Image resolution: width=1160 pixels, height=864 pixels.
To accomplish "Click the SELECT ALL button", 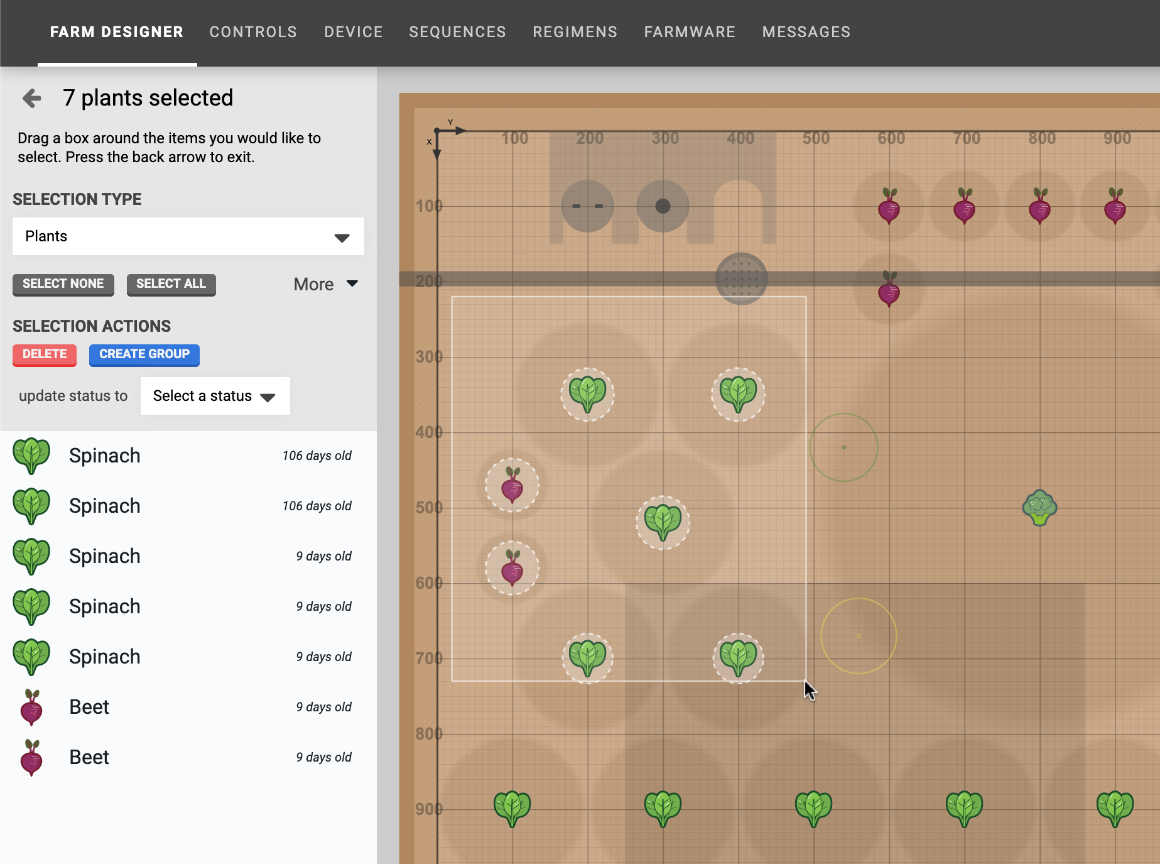I will click(171, 284).
